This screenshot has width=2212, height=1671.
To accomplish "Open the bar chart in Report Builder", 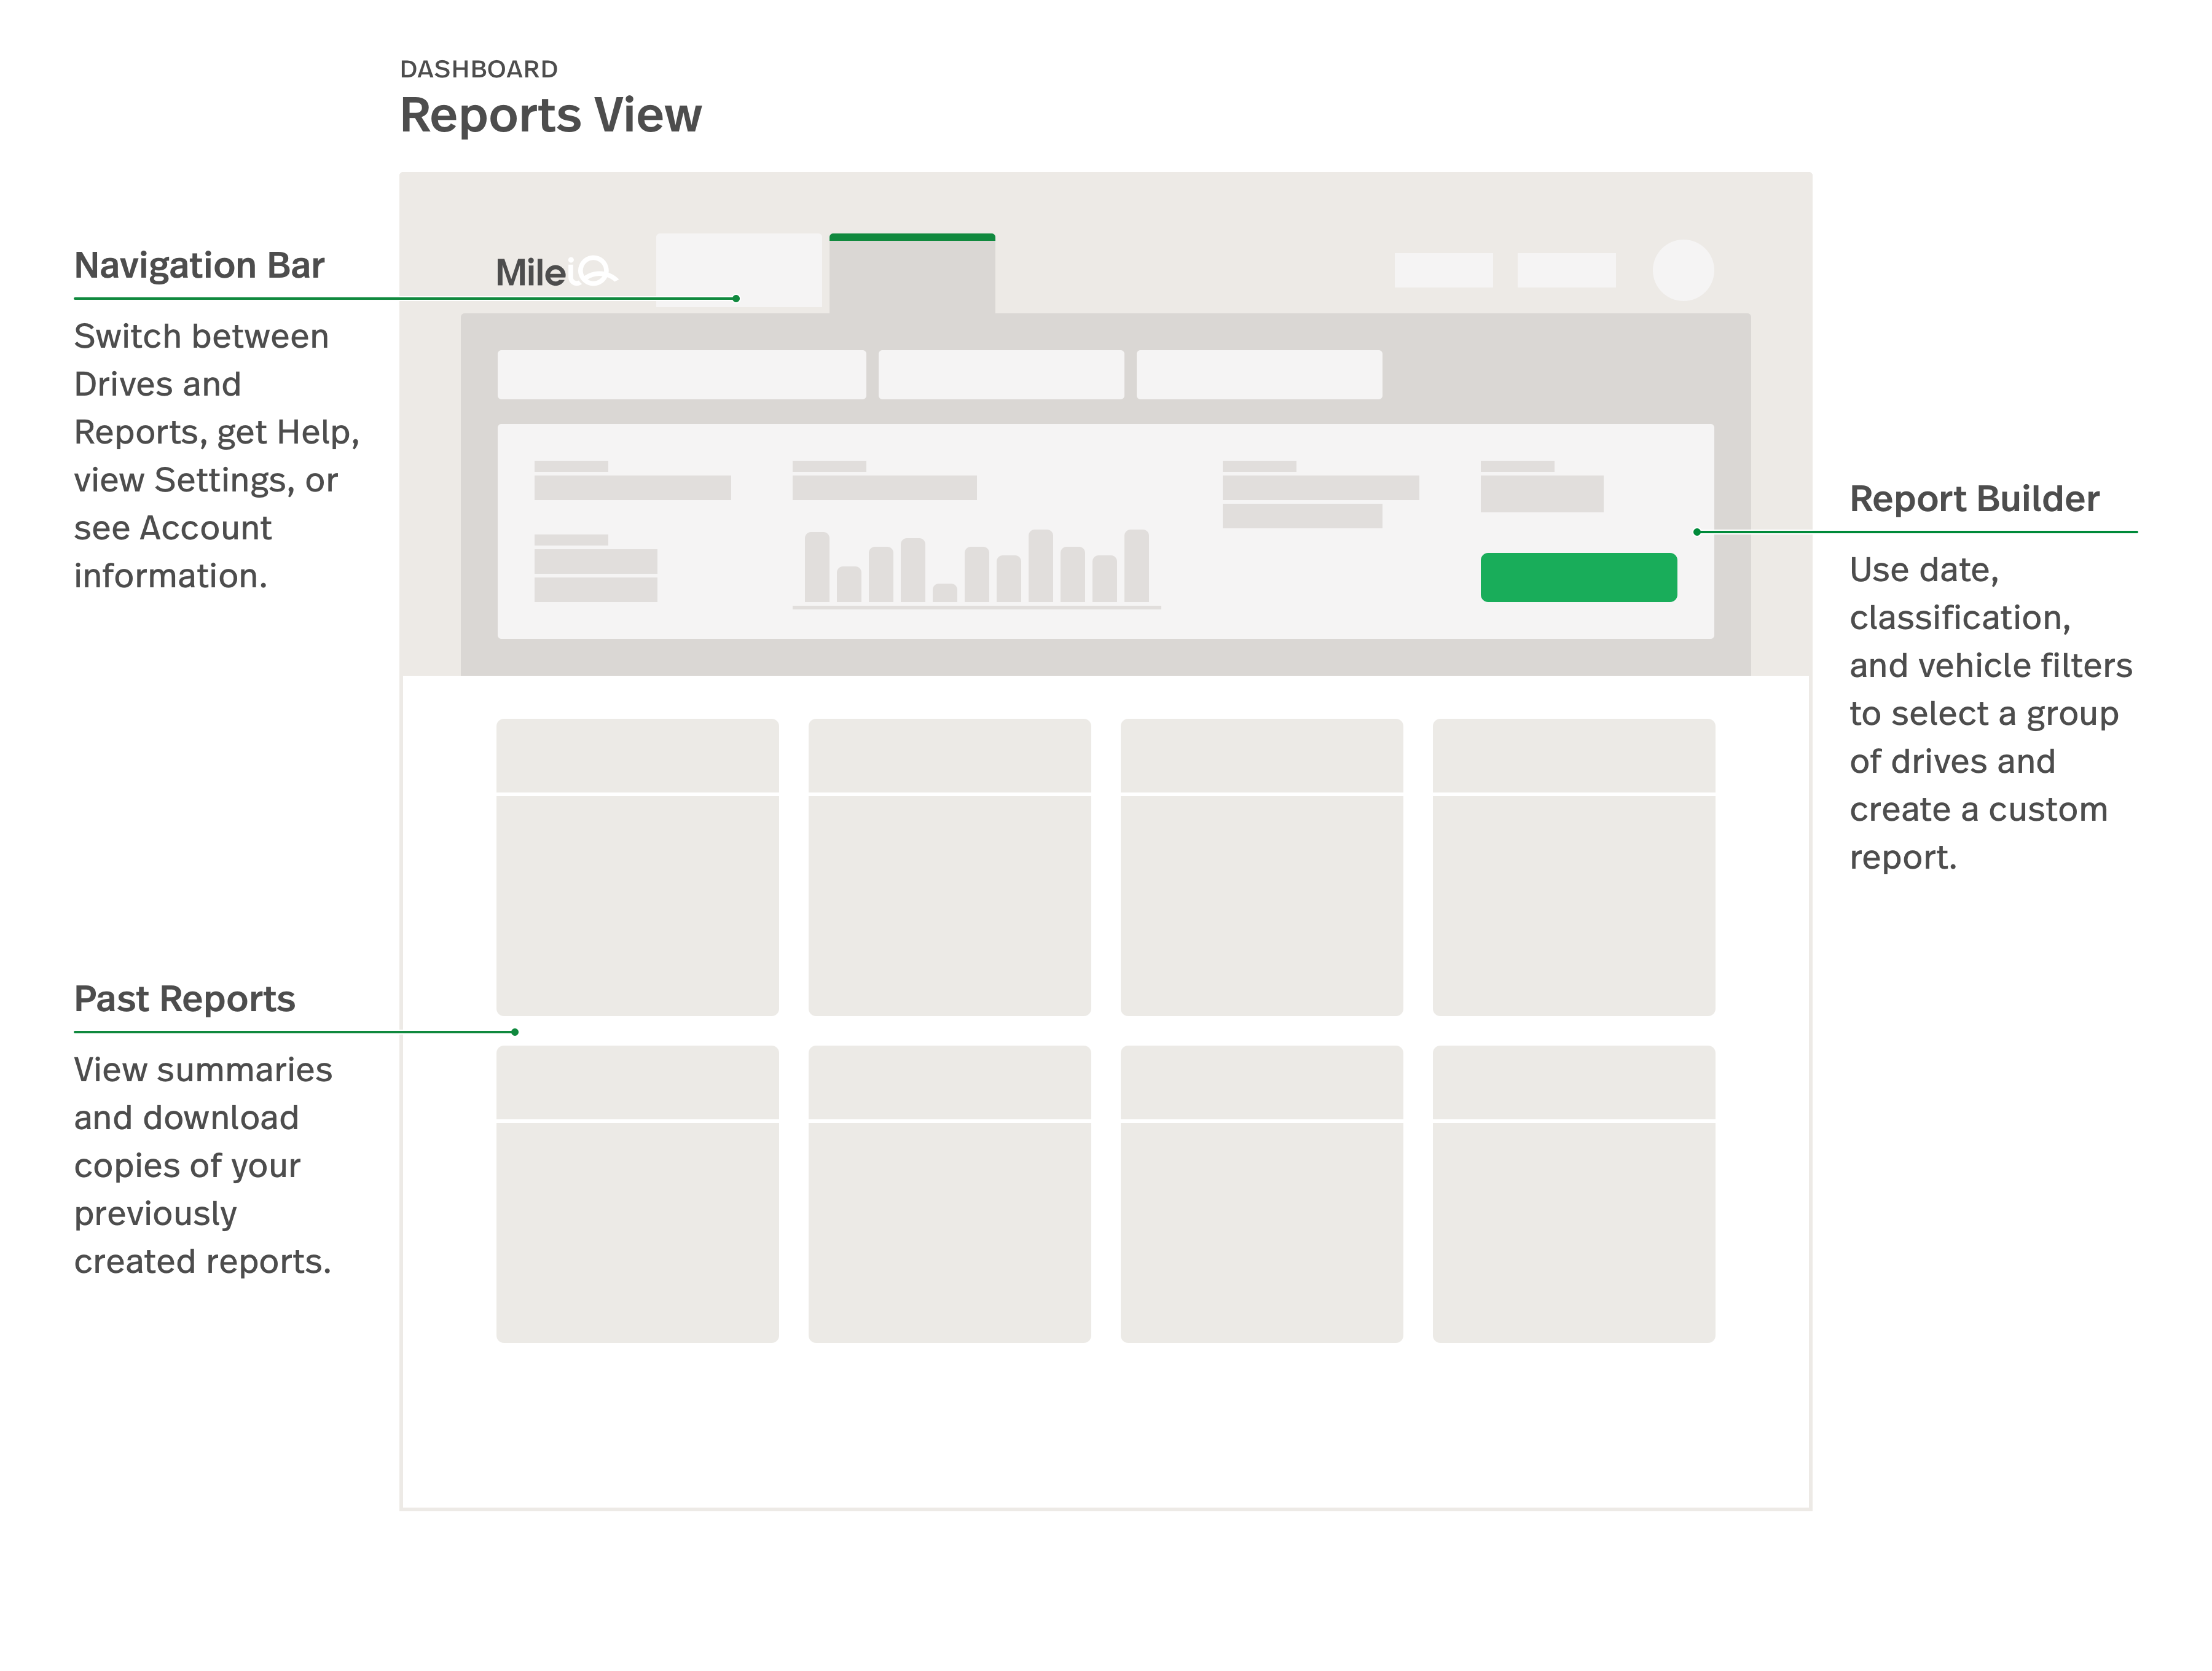I will click(x=977, y=568).
